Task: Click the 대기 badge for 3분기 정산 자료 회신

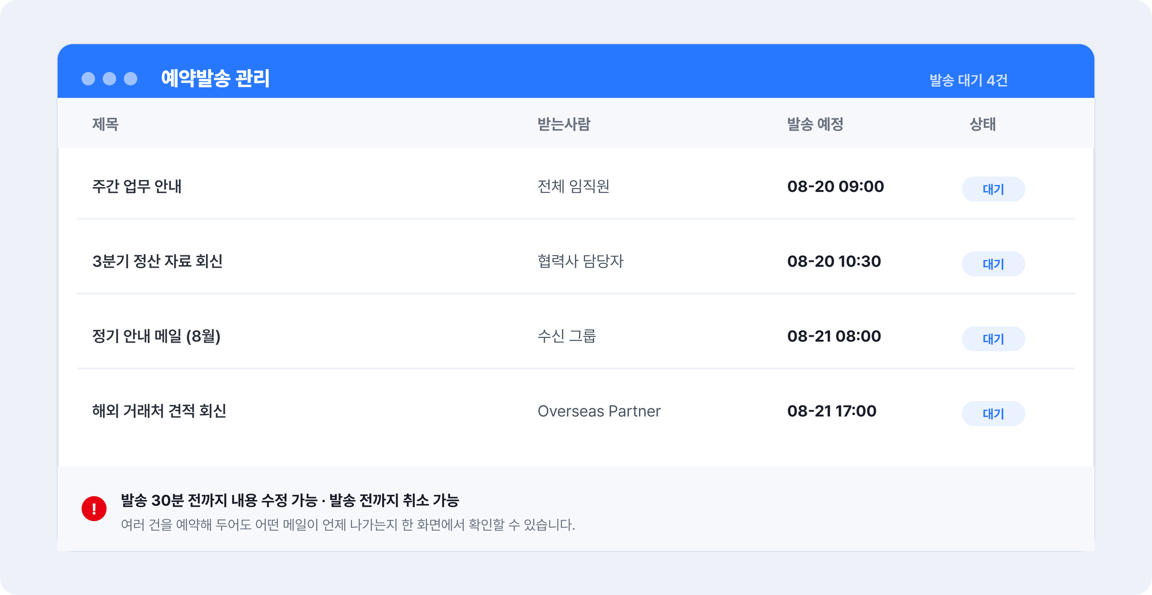Action: [x=993, y=264]
